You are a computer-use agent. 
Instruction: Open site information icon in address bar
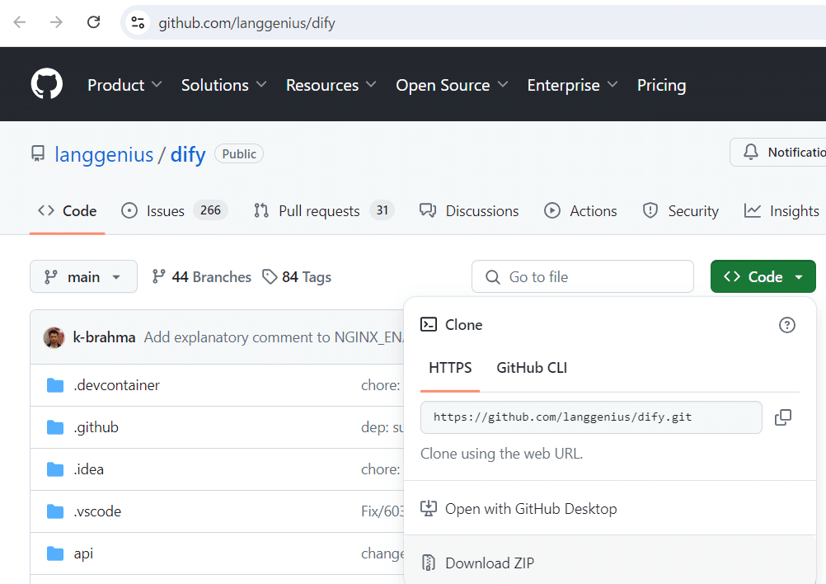[x=138, y=22]
